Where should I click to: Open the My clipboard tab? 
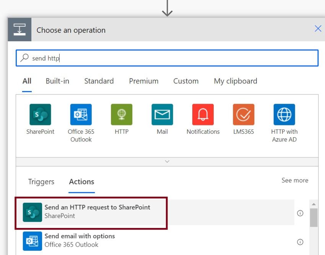(235, 81)
